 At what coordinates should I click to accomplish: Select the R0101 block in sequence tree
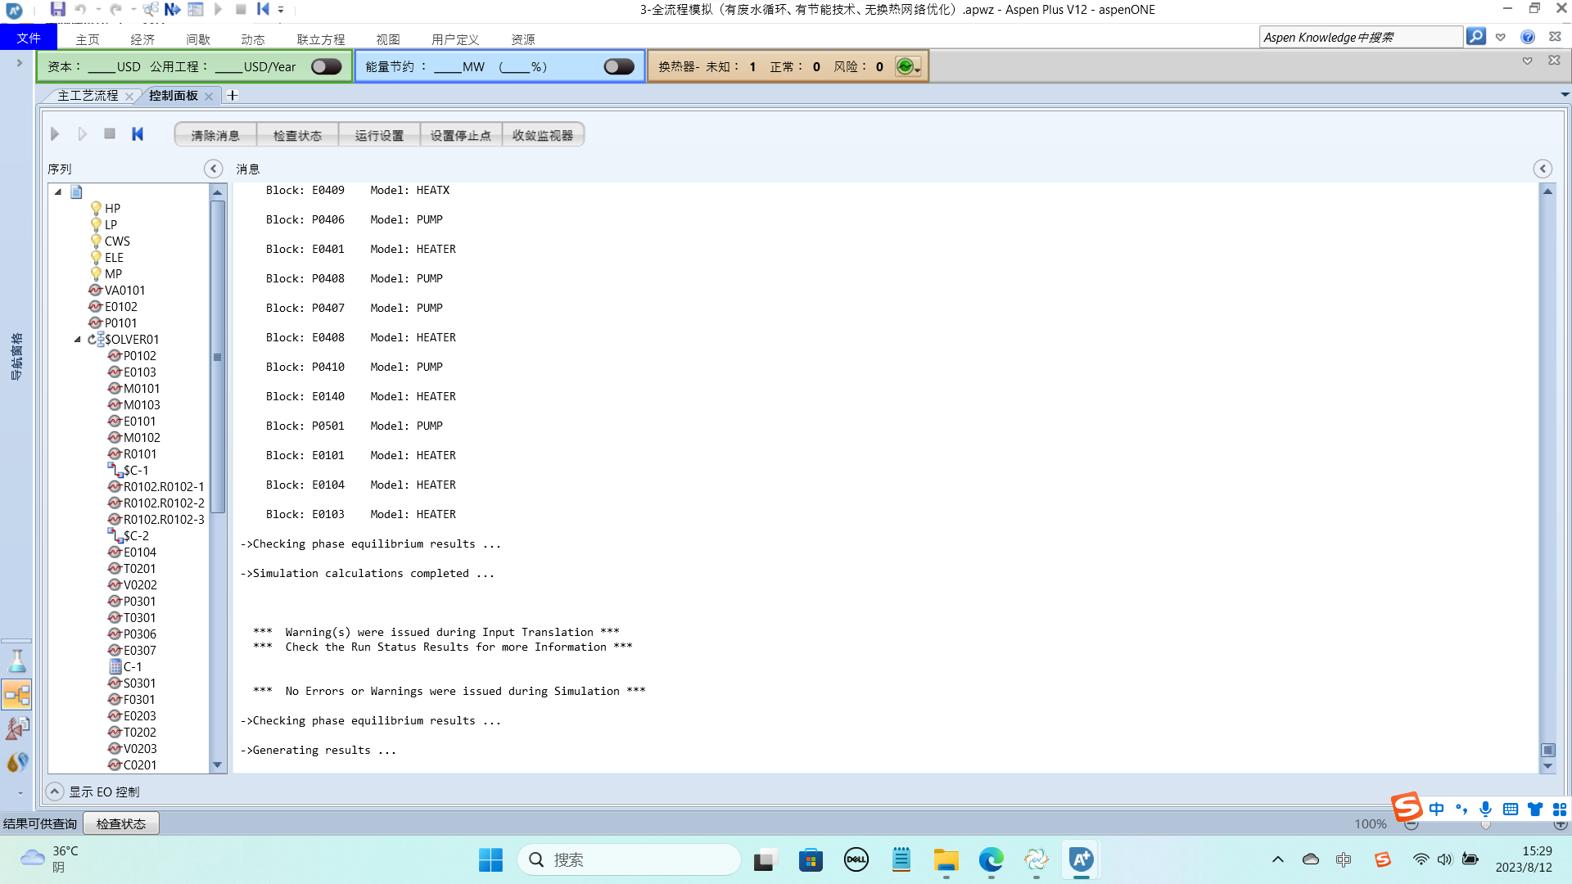(139, 454)
